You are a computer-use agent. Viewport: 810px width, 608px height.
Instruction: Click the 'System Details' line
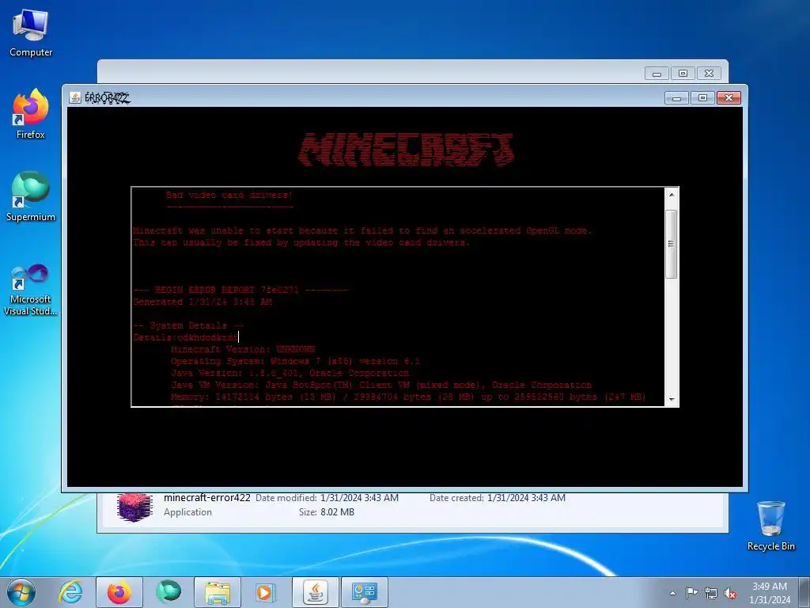(188, 325)
